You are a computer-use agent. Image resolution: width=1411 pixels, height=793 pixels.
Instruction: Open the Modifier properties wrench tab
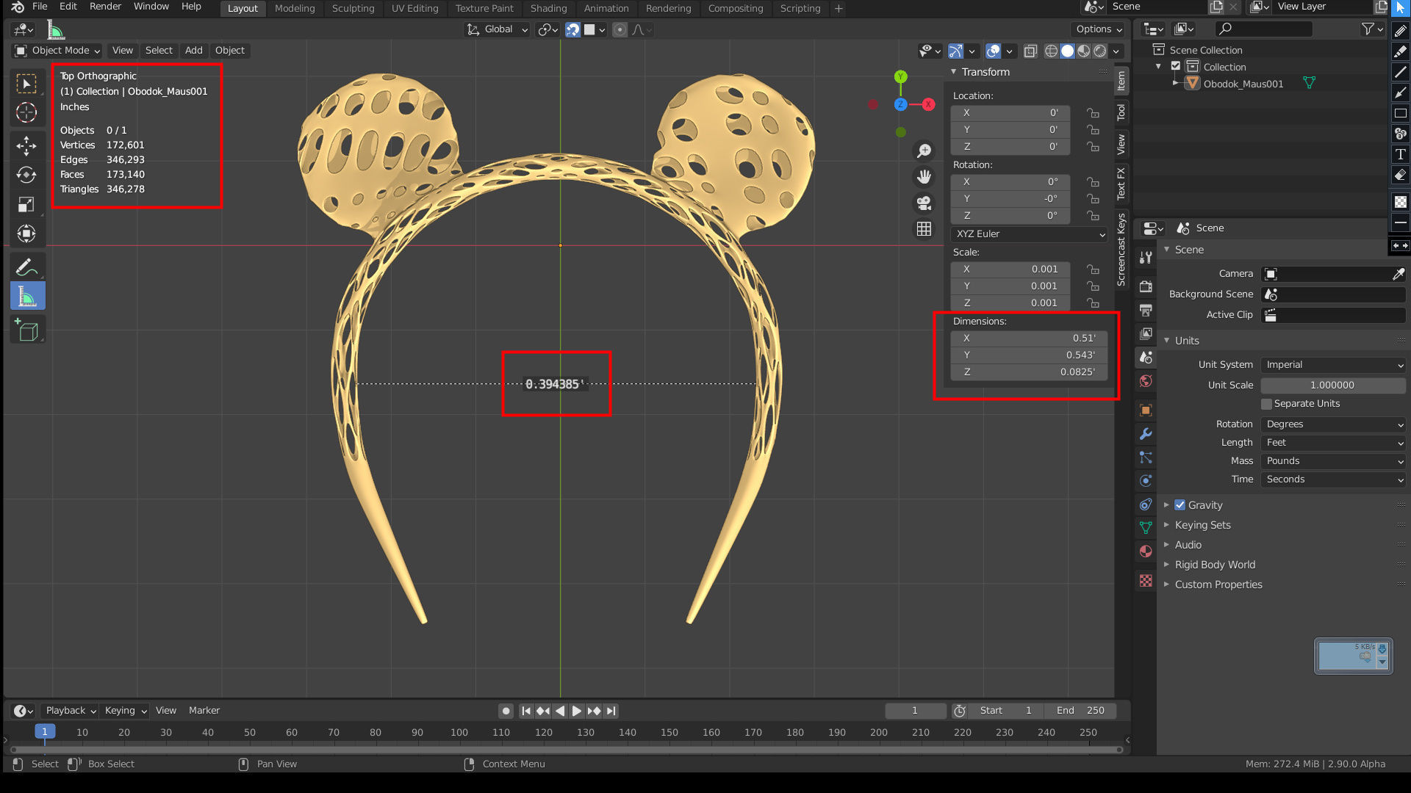(1146, 433)
